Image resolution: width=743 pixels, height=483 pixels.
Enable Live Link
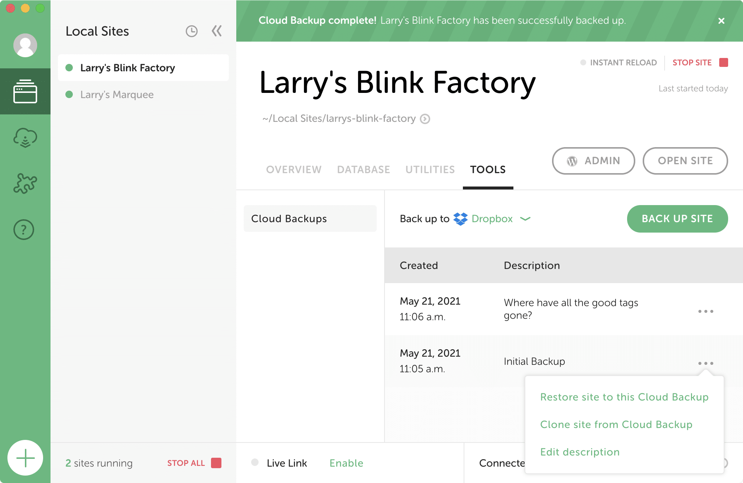(x=346, y=463)
